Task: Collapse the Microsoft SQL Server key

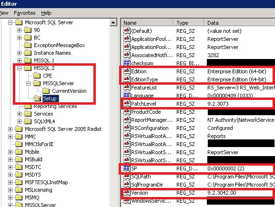Action: coord(10,22)
